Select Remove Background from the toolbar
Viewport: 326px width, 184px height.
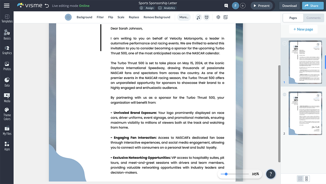pos(158,17)
